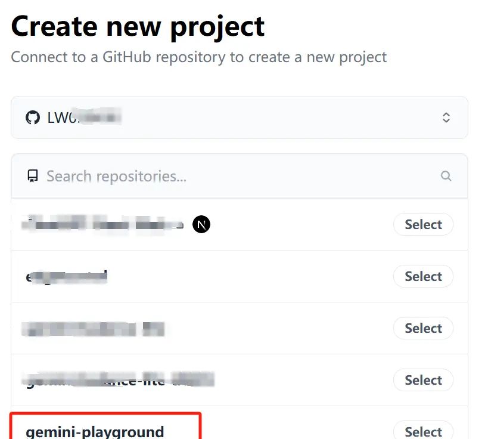Click the blurred repository name beside Next.js icon

[x=102, y=225]
